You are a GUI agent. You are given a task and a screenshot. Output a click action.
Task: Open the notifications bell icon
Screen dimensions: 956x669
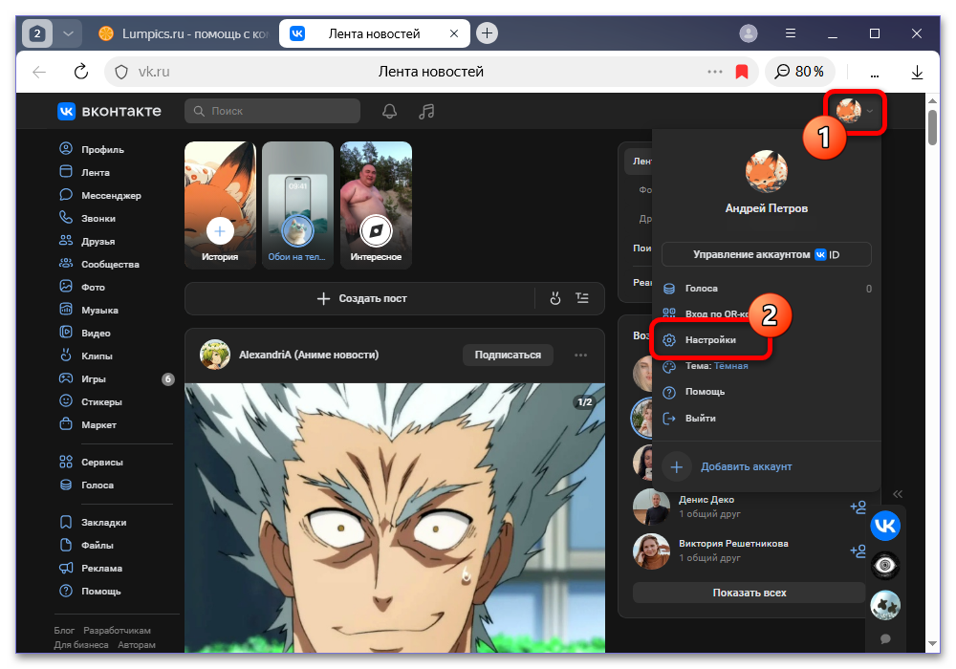coord(390,111)
